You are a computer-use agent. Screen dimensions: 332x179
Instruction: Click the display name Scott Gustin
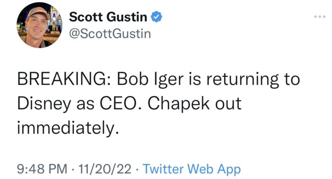(x=108, y=17)
